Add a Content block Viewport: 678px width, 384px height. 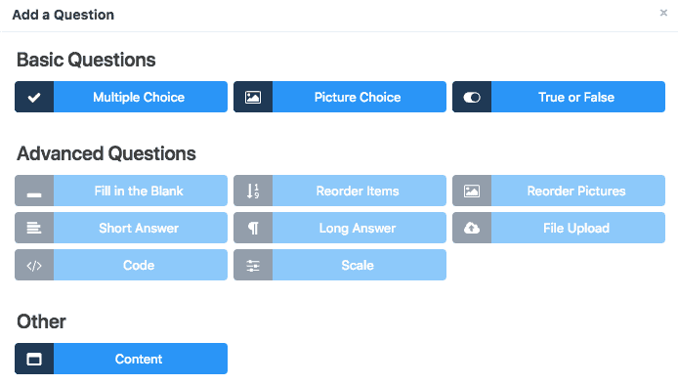click(x=121, y=359)
